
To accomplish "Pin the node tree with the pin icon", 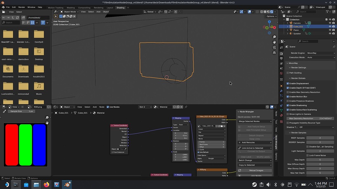I will click(186, 107).
